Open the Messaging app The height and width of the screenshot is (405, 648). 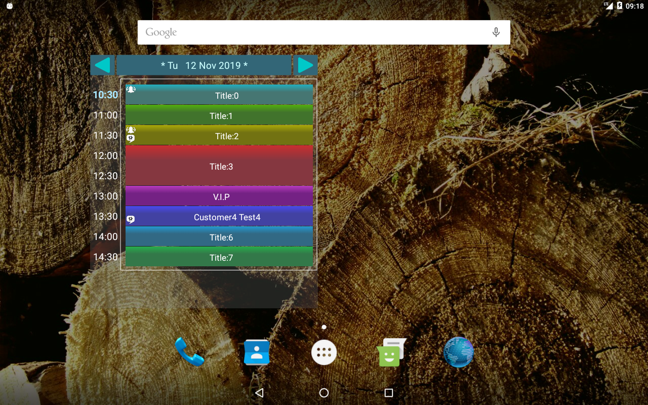click(391, 352)
